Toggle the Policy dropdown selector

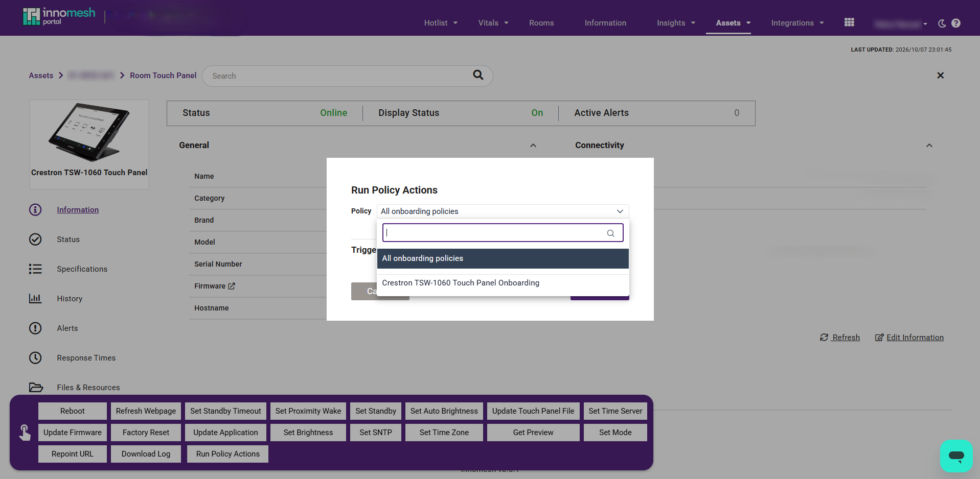click(503, 211)
